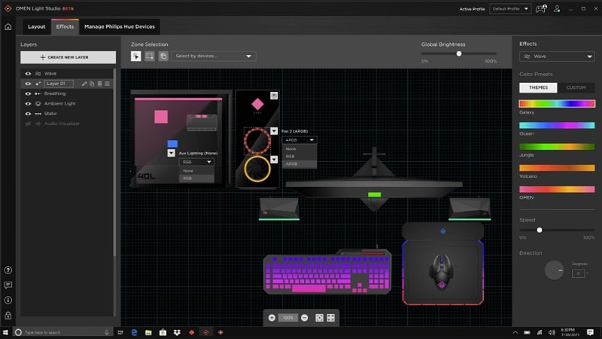Choose ARGB option in Fan 2 list
Viewport: 602px width, 339px height.
299,164
